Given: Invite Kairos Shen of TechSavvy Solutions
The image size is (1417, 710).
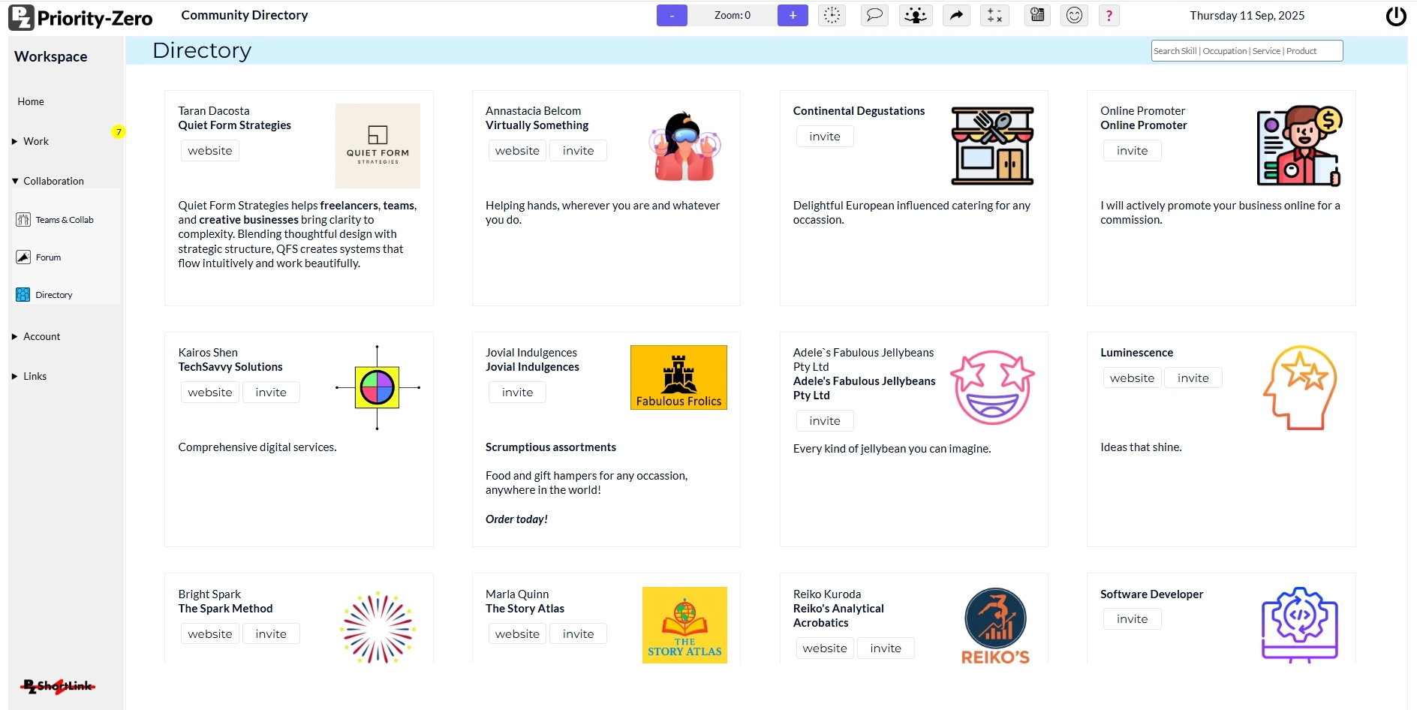Looking at the screenshot, I should click(x=271, y=393).
